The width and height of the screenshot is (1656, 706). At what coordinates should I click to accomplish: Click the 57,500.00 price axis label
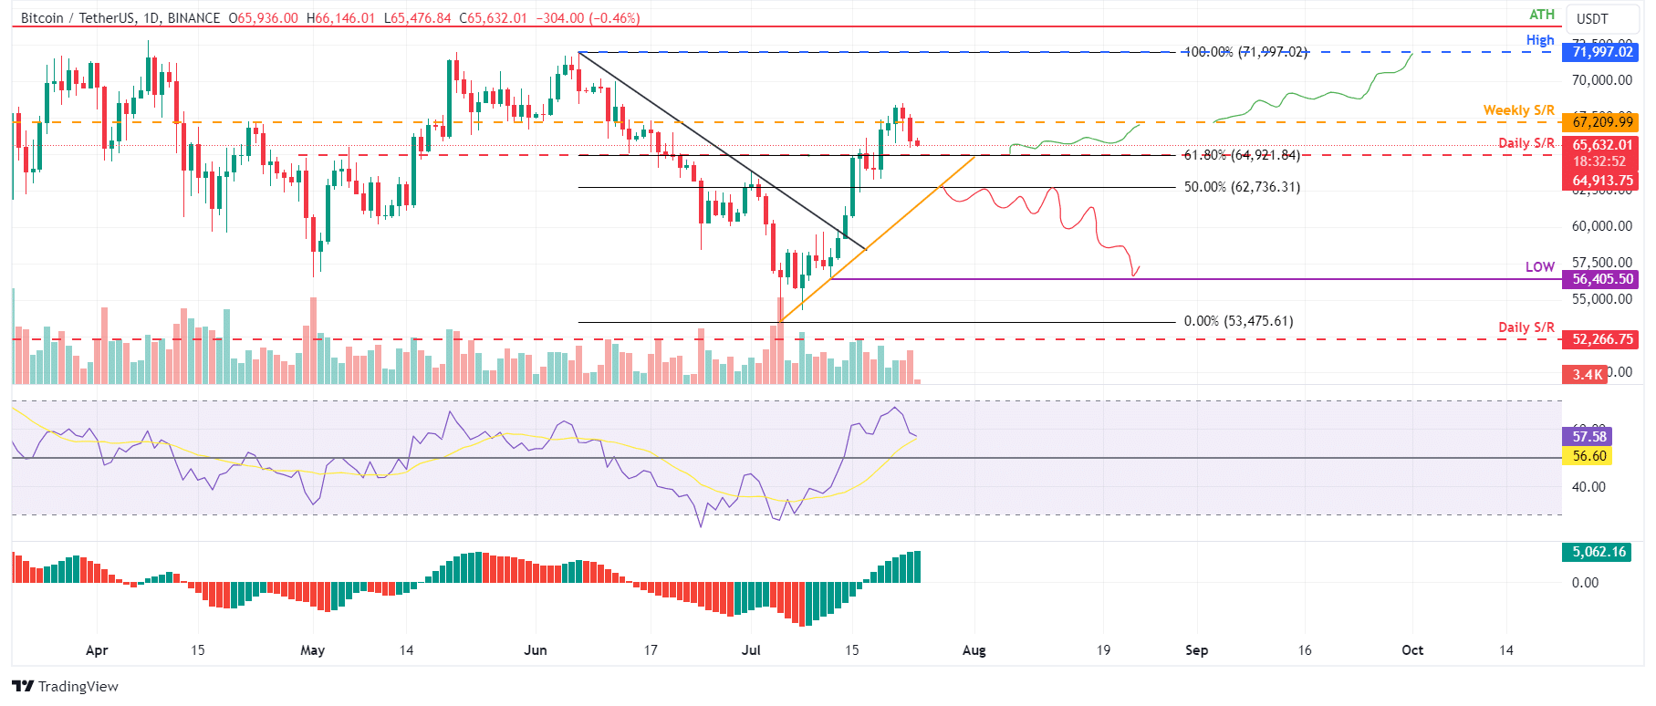(x=1602, y=263)
